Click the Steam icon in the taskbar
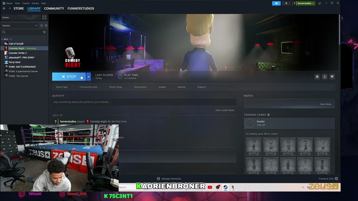The image size is (358, 201). pos(225,187)
